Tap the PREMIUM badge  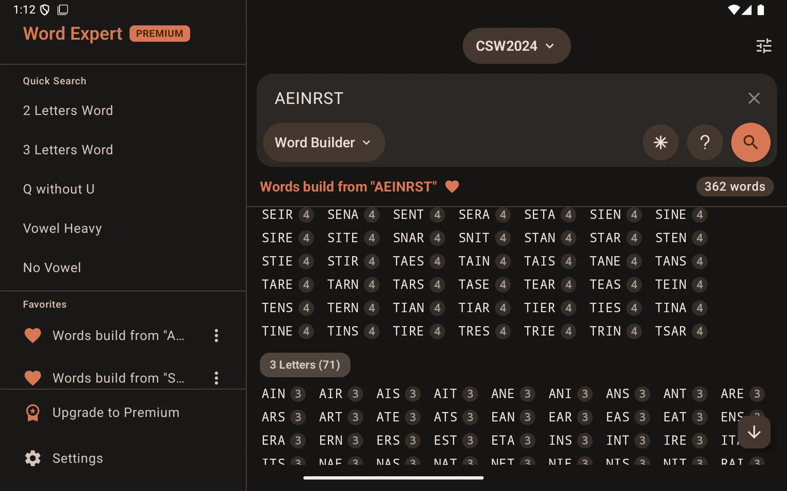point(159,34)
